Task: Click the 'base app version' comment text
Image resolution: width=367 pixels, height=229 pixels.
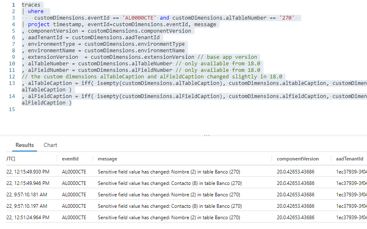Action: [x=232, y=57]
